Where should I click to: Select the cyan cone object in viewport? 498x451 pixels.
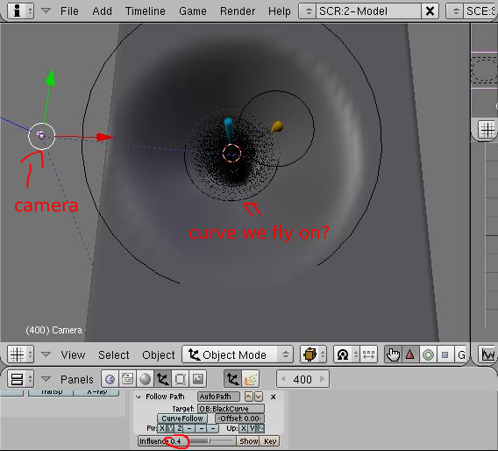229,129
